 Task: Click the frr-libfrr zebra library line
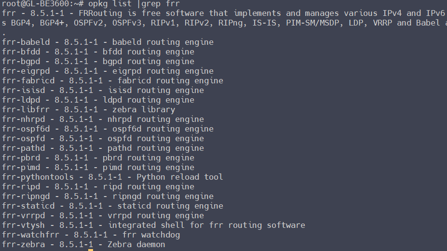(88, 109)
